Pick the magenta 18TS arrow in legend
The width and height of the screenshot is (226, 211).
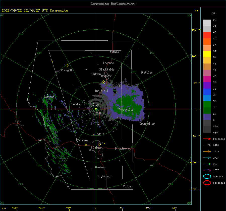207,170
